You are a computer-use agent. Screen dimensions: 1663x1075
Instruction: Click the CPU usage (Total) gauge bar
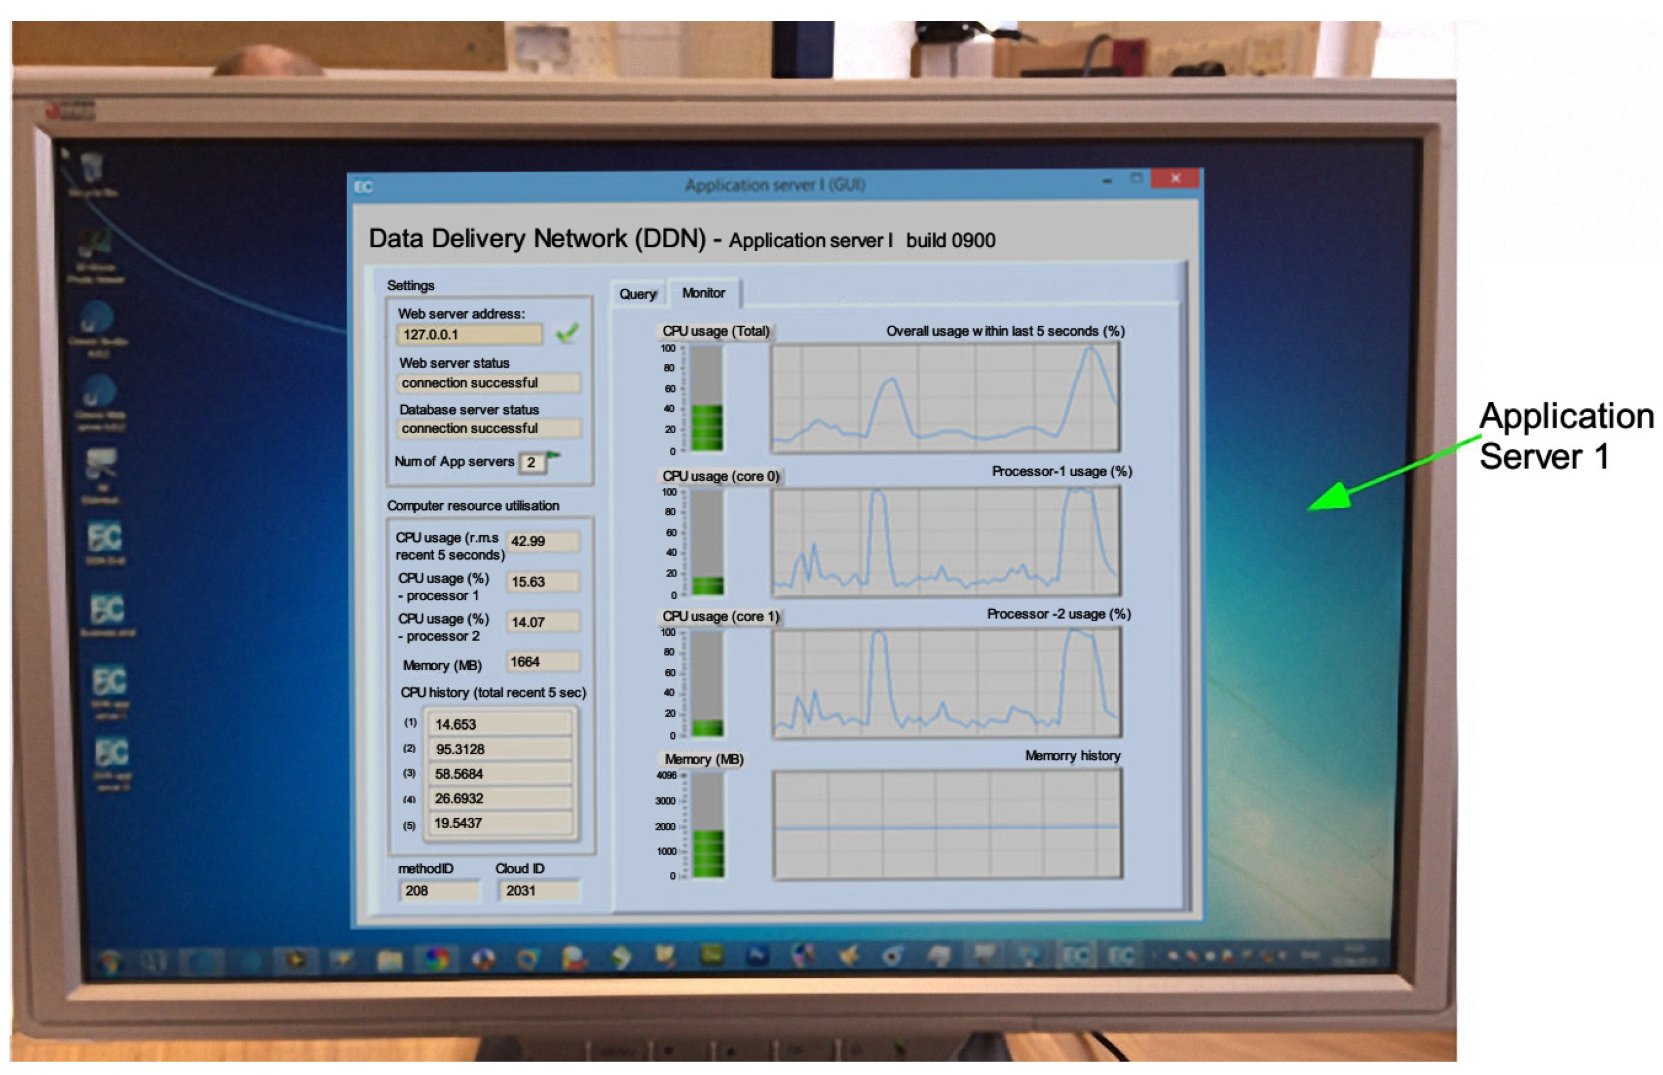706,399
